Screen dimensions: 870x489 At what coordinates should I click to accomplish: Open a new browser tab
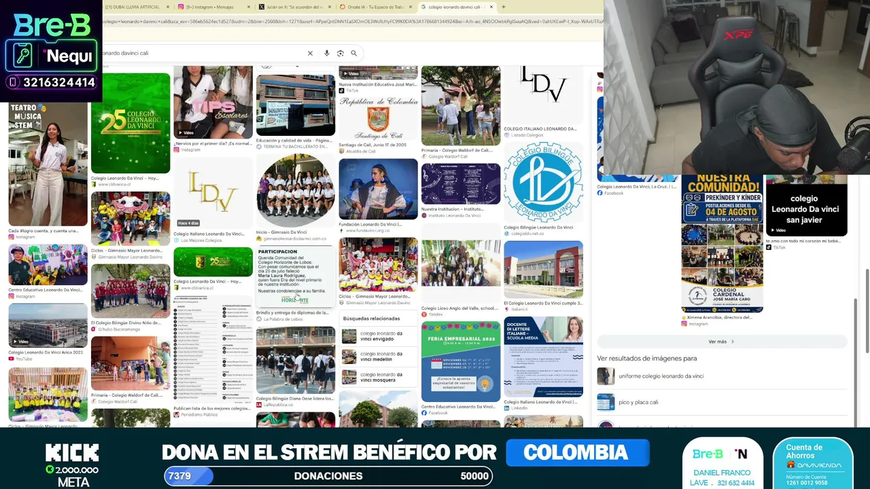click(503, 7)
